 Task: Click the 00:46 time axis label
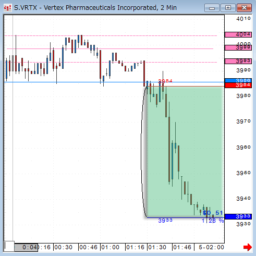(88, 247)
